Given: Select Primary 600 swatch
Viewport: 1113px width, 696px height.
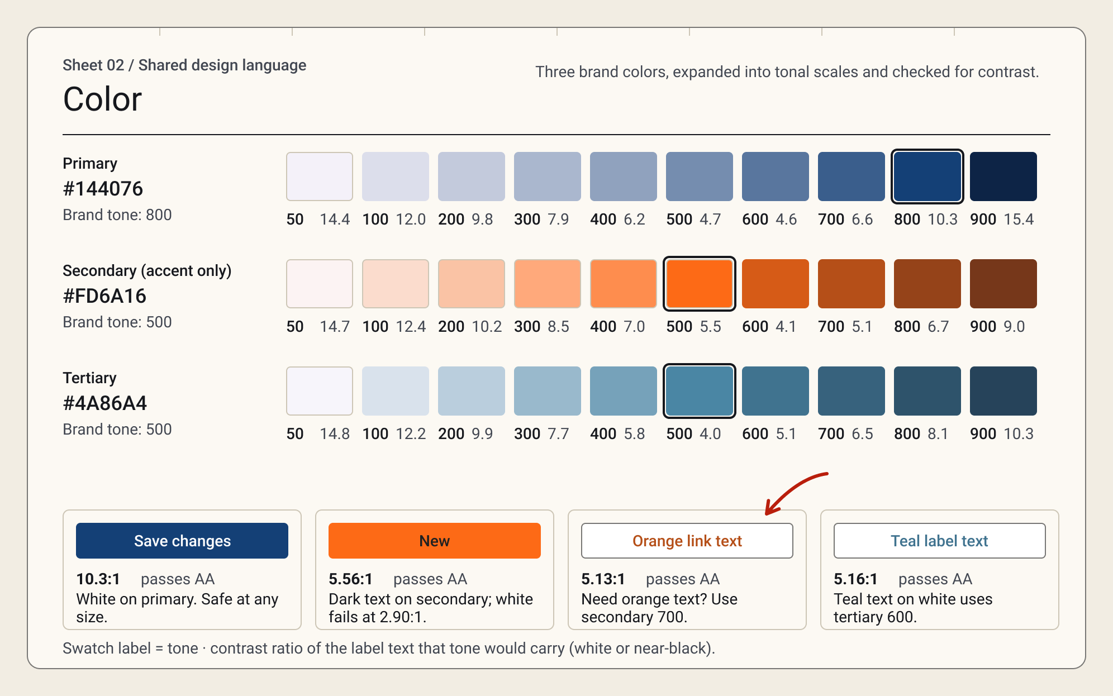Looking at the screenshot, I should 776,177.
